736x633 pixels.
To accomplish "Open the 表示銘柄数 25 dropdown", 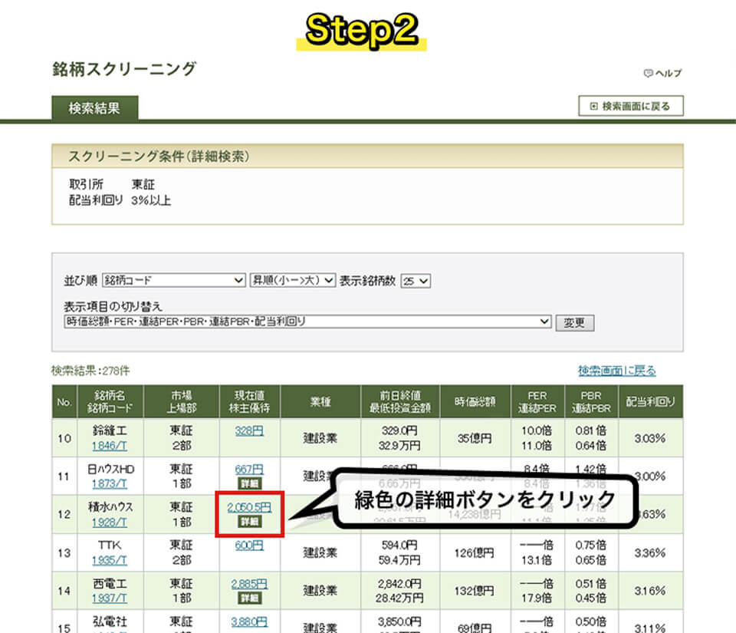I will [416, 281].
